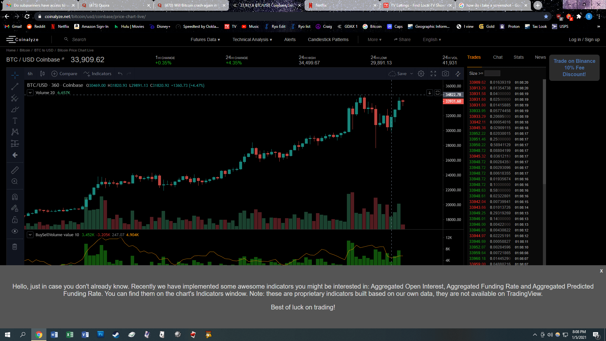Undo last chart action
This screenshot has height=341, width=606.
click(x=120, y=74)
